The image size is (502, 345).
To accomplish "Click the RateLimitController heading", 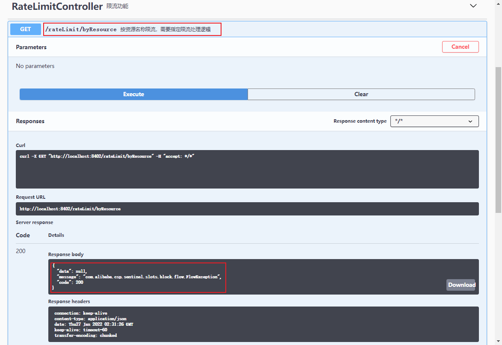I will point(57,6).
